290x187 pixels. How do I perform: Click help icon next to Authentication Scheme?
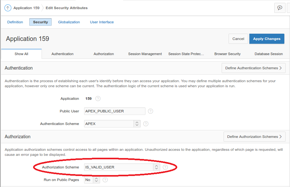(145, 124)
